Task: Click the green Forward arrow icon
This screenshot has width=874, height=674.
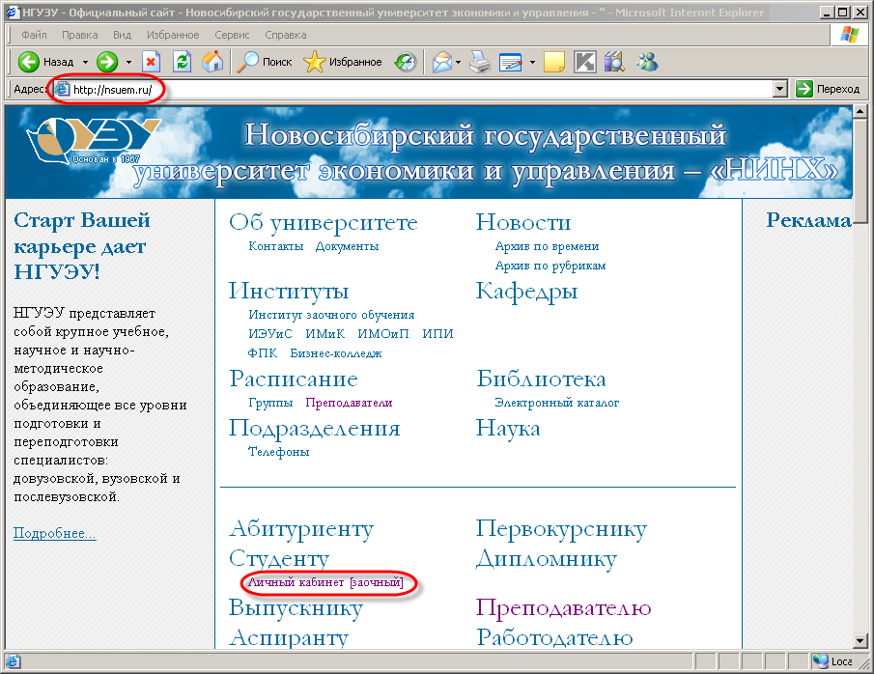Action: click(x=107, y=62)
